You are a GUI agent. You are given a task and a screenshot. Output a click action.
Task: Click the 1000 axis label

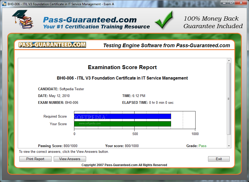pyautogui.click(x=195, y=134)
